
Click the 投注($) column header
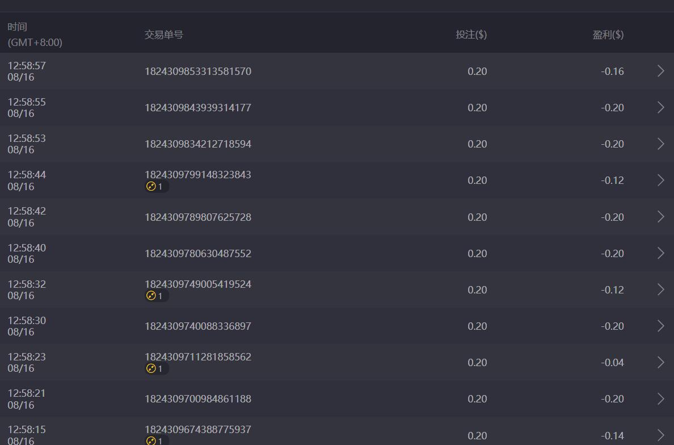[x=471, y=35]
